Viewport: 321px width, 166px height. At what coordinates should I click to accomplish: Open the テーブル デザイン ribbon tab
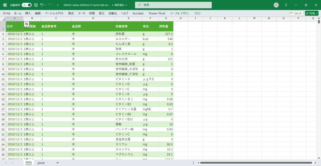pyautogui.click(x=180, y=13)
